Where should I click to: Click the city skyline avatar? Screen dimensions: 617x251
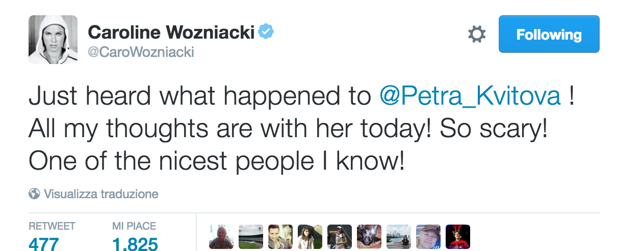399,237
